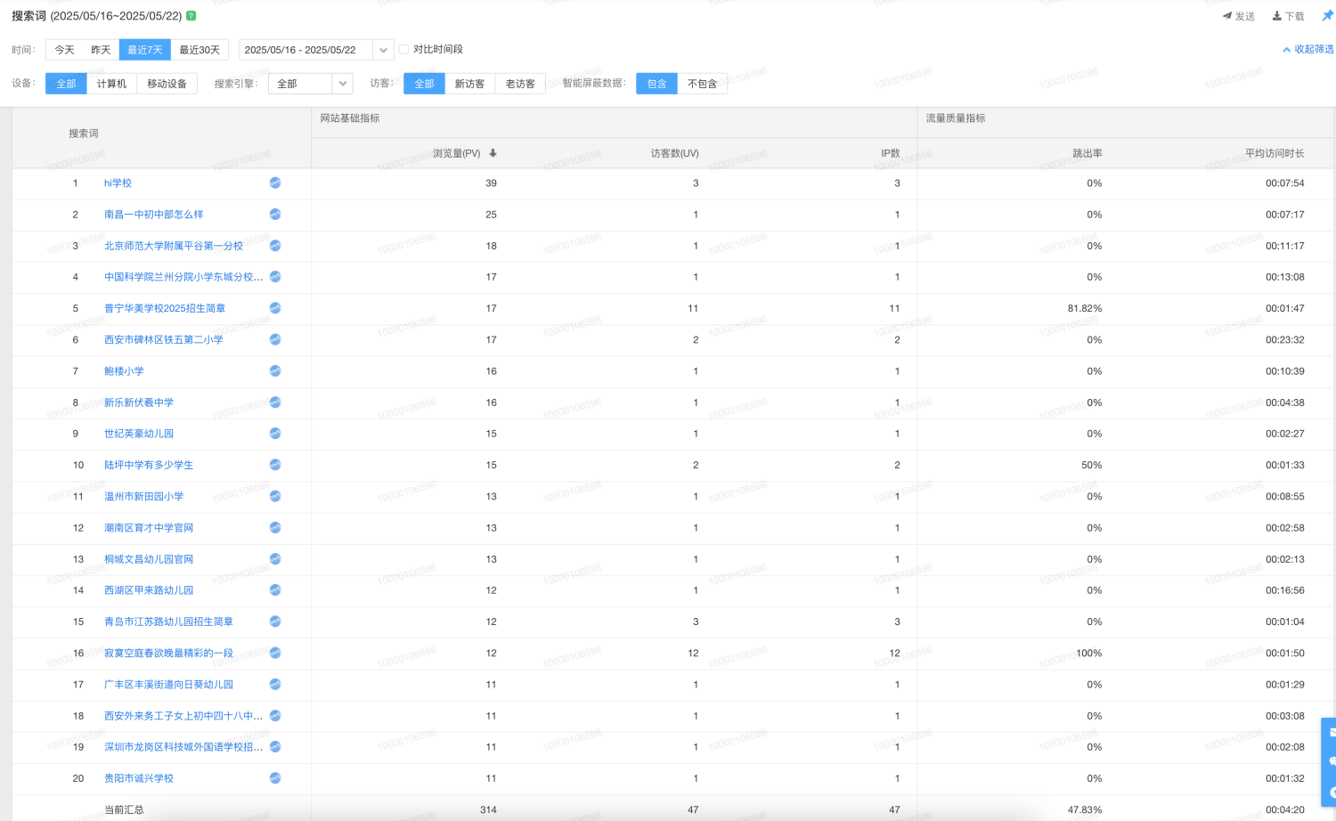
Task: Click the trend icon beside 西安外来务工子女上初中四十八中
Action: click(275, 716)
